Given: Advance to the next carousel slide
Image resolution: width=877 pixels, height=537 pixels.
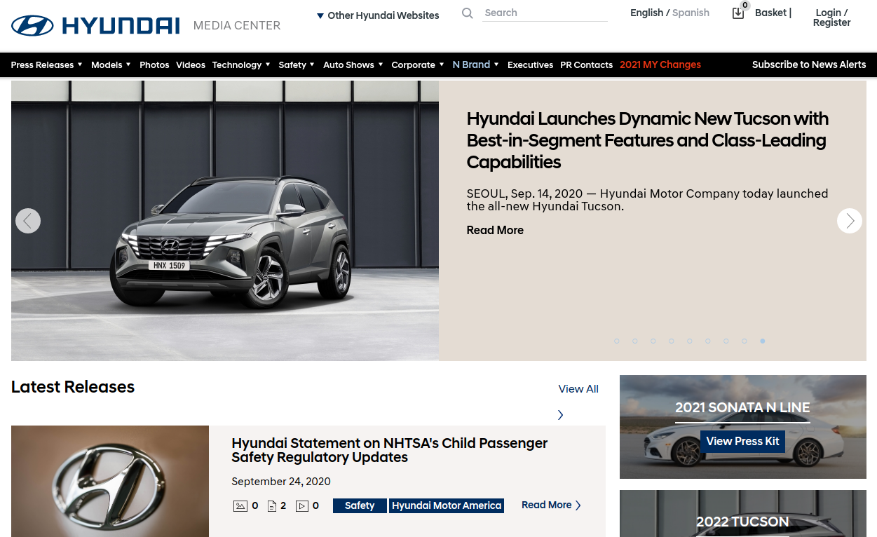Looking at the screenshot, I should point(850,221).
